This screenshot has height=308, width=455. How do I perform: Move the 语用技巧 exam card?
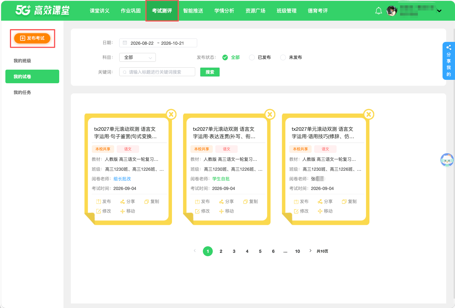tap(325, 211)
